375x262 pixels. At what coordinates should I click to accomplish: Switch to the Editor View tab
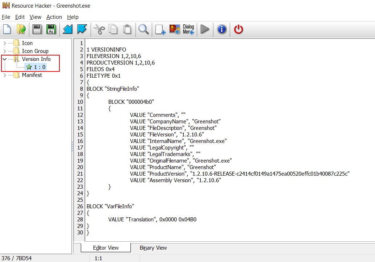click(106, 247)
